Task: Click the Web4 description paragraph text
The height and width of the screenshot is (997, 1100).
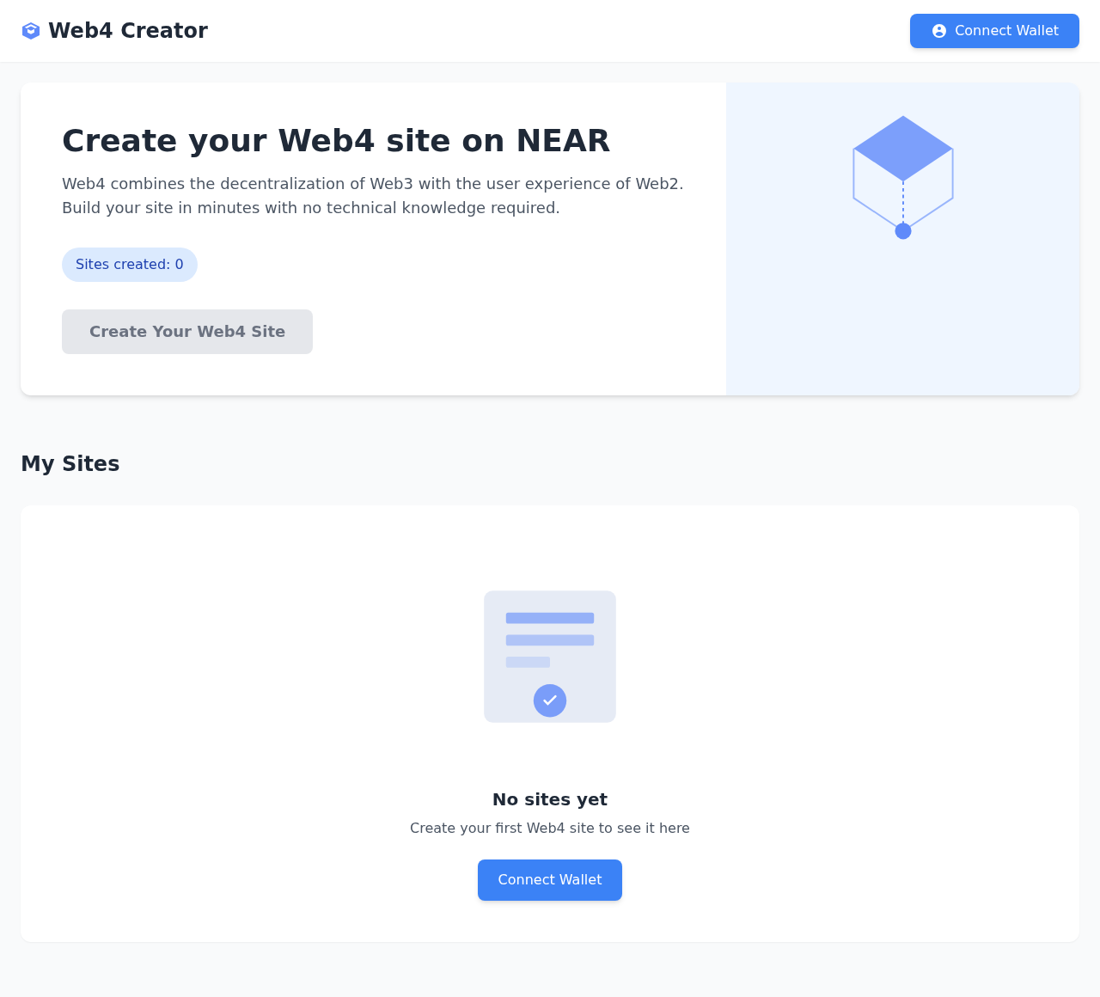Action: [372, 195]
